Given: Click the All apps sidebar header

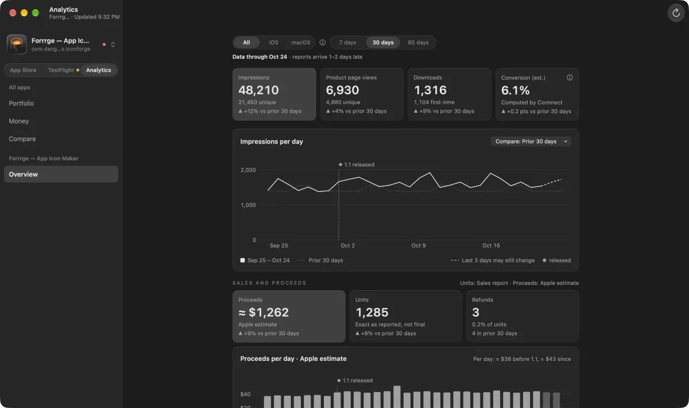Looking at the screenshot, I should point(20,87).
